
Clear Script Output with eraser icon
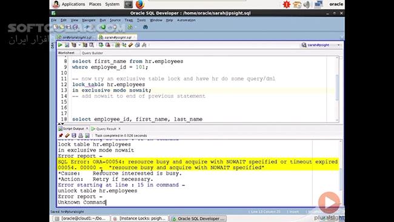(x=67, y=135)
